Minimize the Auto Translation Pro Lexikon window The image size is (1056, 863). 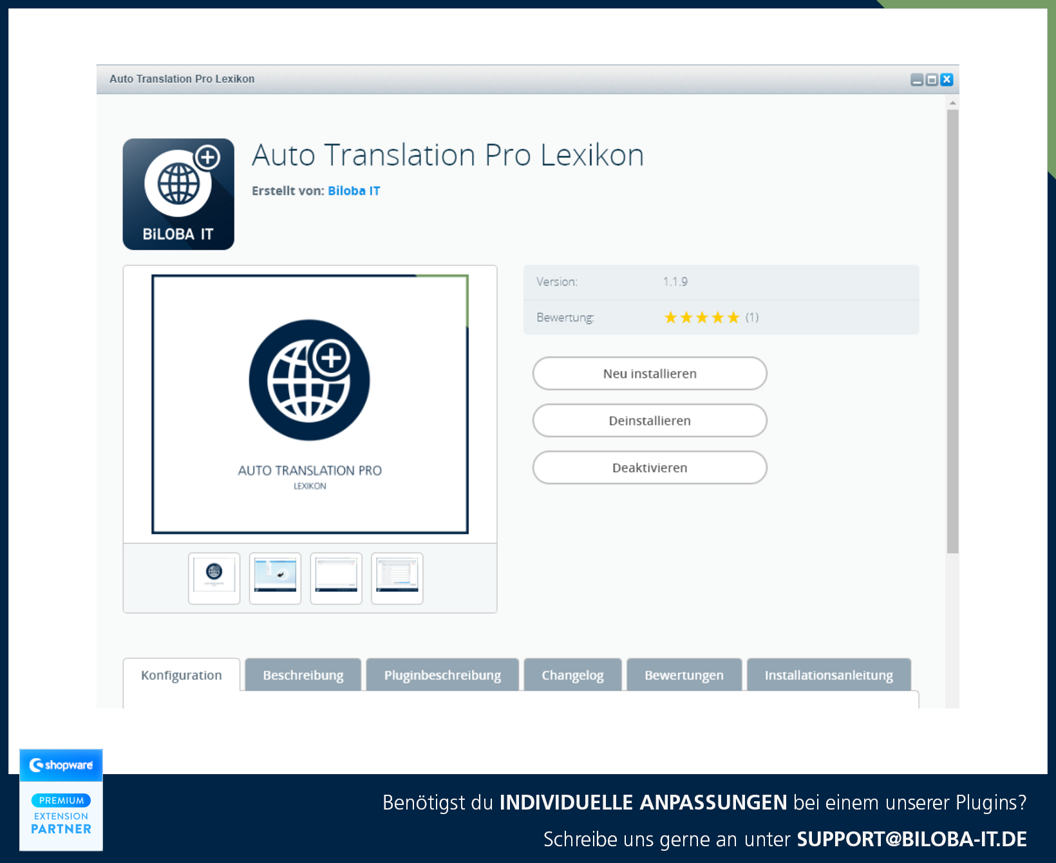coord(917,79)
